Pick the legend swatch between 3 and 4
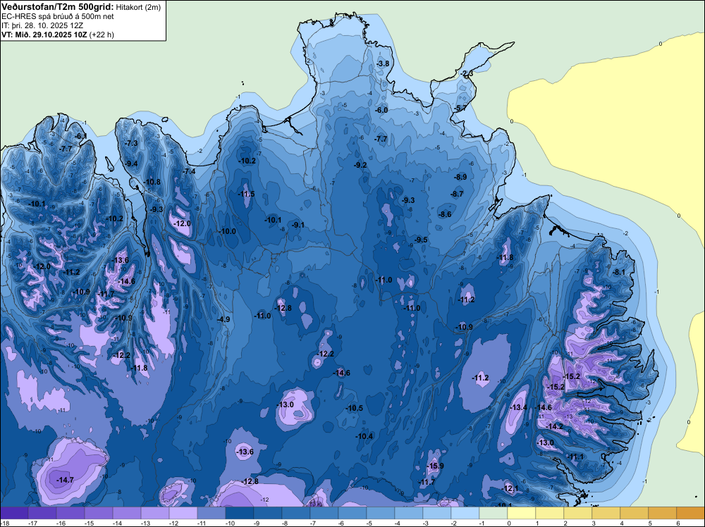Image resolution: width=705 pixels, height=527 pixels. click(x=606, y=513)
